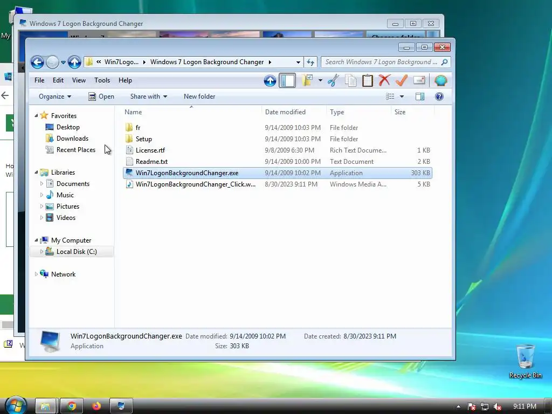Open Action Center flag tray icon
552x414 pixels.
(471, 406)
